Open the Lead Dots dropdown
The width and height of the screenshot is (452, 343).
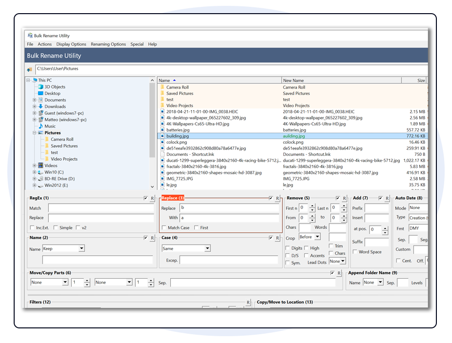click(337, 261)
